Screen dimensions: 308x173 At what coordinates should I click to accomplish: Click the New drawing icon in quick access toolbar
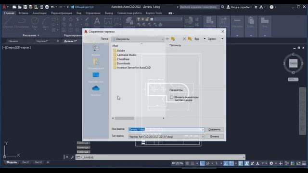(x=14, y=7)
